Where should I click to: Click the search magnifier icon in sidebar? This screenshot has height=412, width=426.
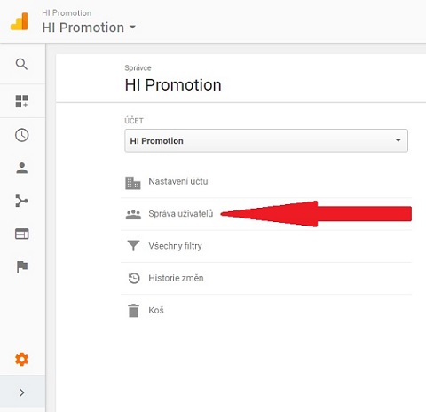coord(21,64)
